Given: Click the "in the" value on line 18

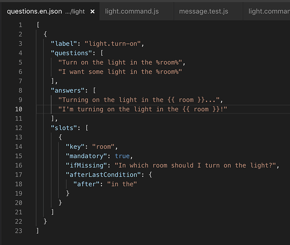Looking at the screenshot, I should tap(122, 184).
